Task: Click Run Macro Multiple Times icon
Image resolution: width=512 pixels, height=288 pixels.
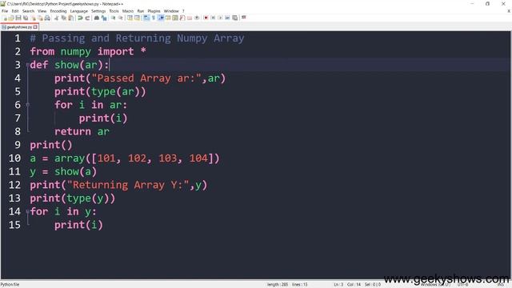Action: click(x=227, y=18)
